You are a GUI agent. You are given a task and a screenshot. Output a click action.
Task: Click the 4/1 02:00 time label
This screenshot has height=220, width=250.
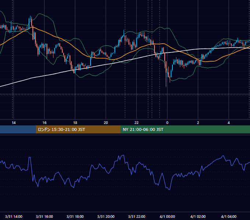click(x=198, y=216)
